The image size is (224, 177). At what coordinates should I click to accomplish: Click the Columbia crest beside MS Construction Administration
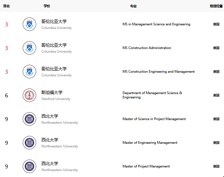point(29,48)
